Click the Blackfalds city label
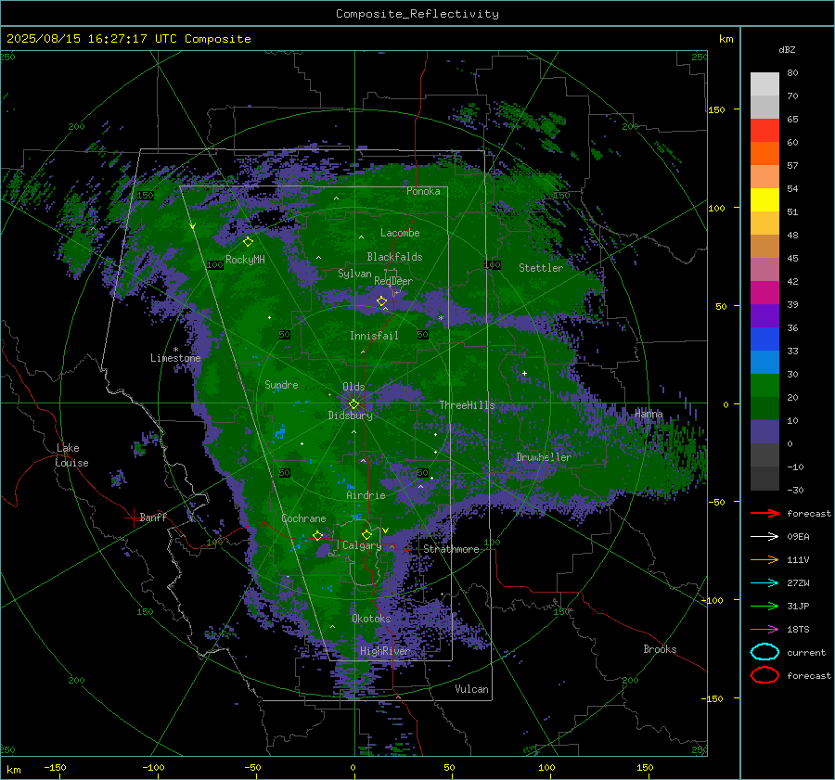Image resolution: width=835 pixels, height=780 pixels. [x=394, y=257]
